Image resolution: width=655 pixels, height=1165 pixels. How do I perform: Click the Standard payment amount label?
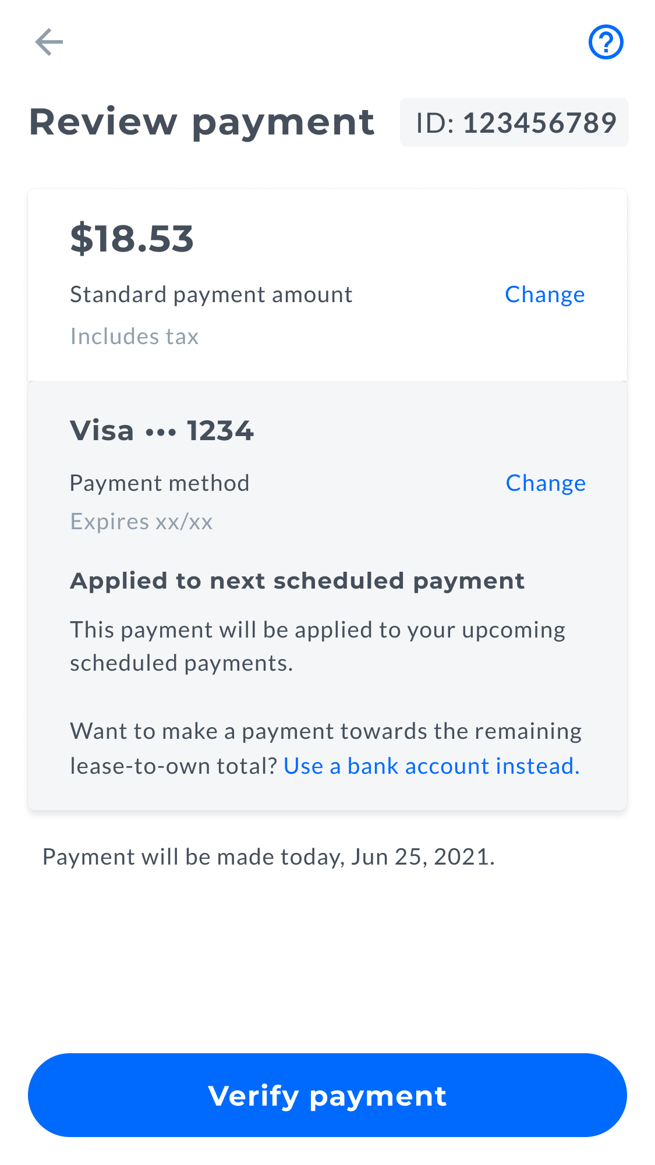pos(211,295)
